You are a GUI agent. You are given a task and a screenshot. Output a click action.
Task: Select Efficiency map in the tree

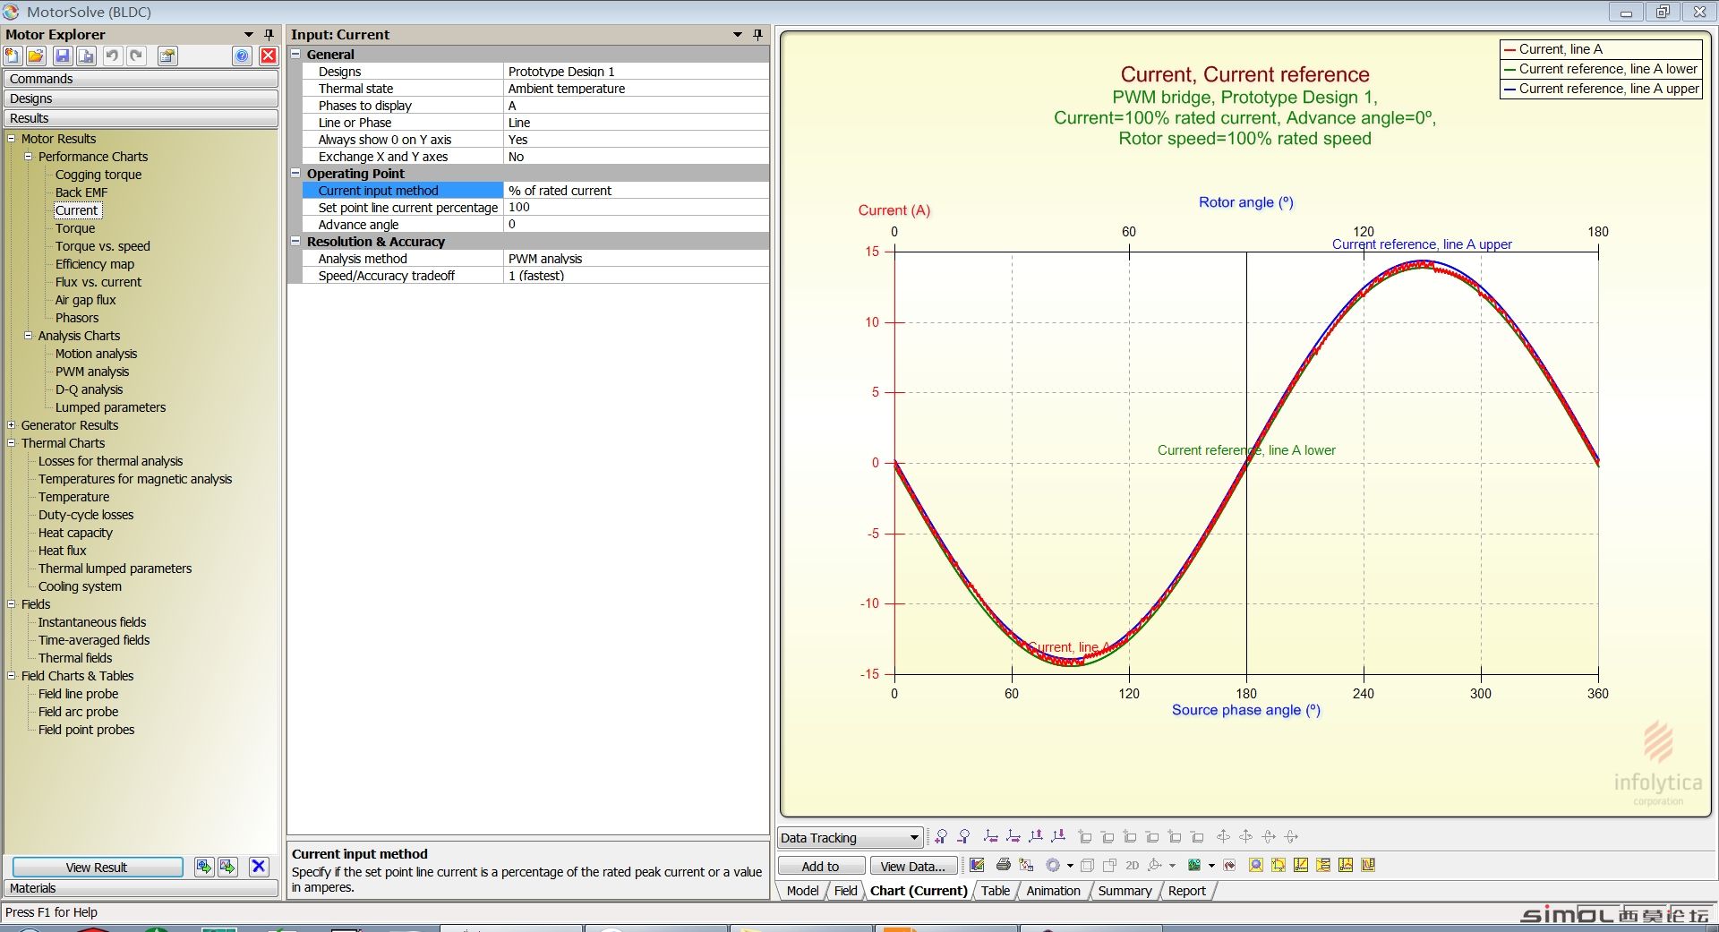point(95,264)
